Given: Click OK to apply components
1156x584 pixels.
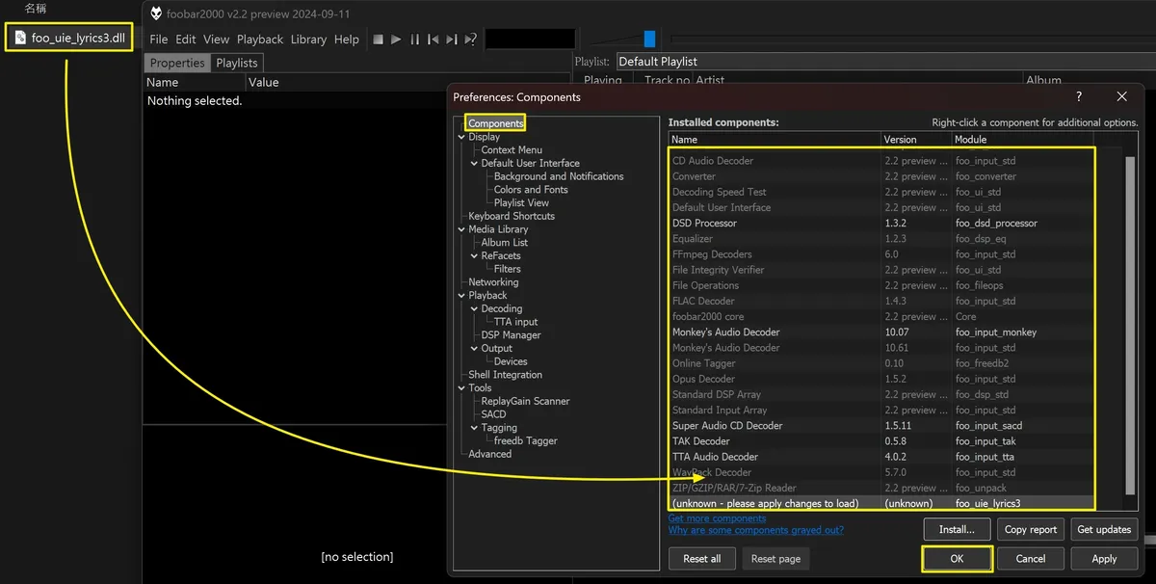Looking at the screenshot, I should (x=957, y=559).
